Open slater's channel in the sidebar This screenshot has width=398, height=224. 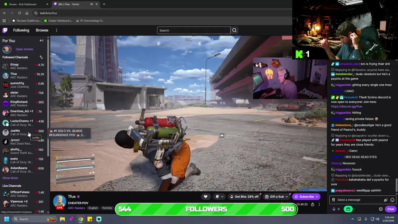[x=23, y=94]
